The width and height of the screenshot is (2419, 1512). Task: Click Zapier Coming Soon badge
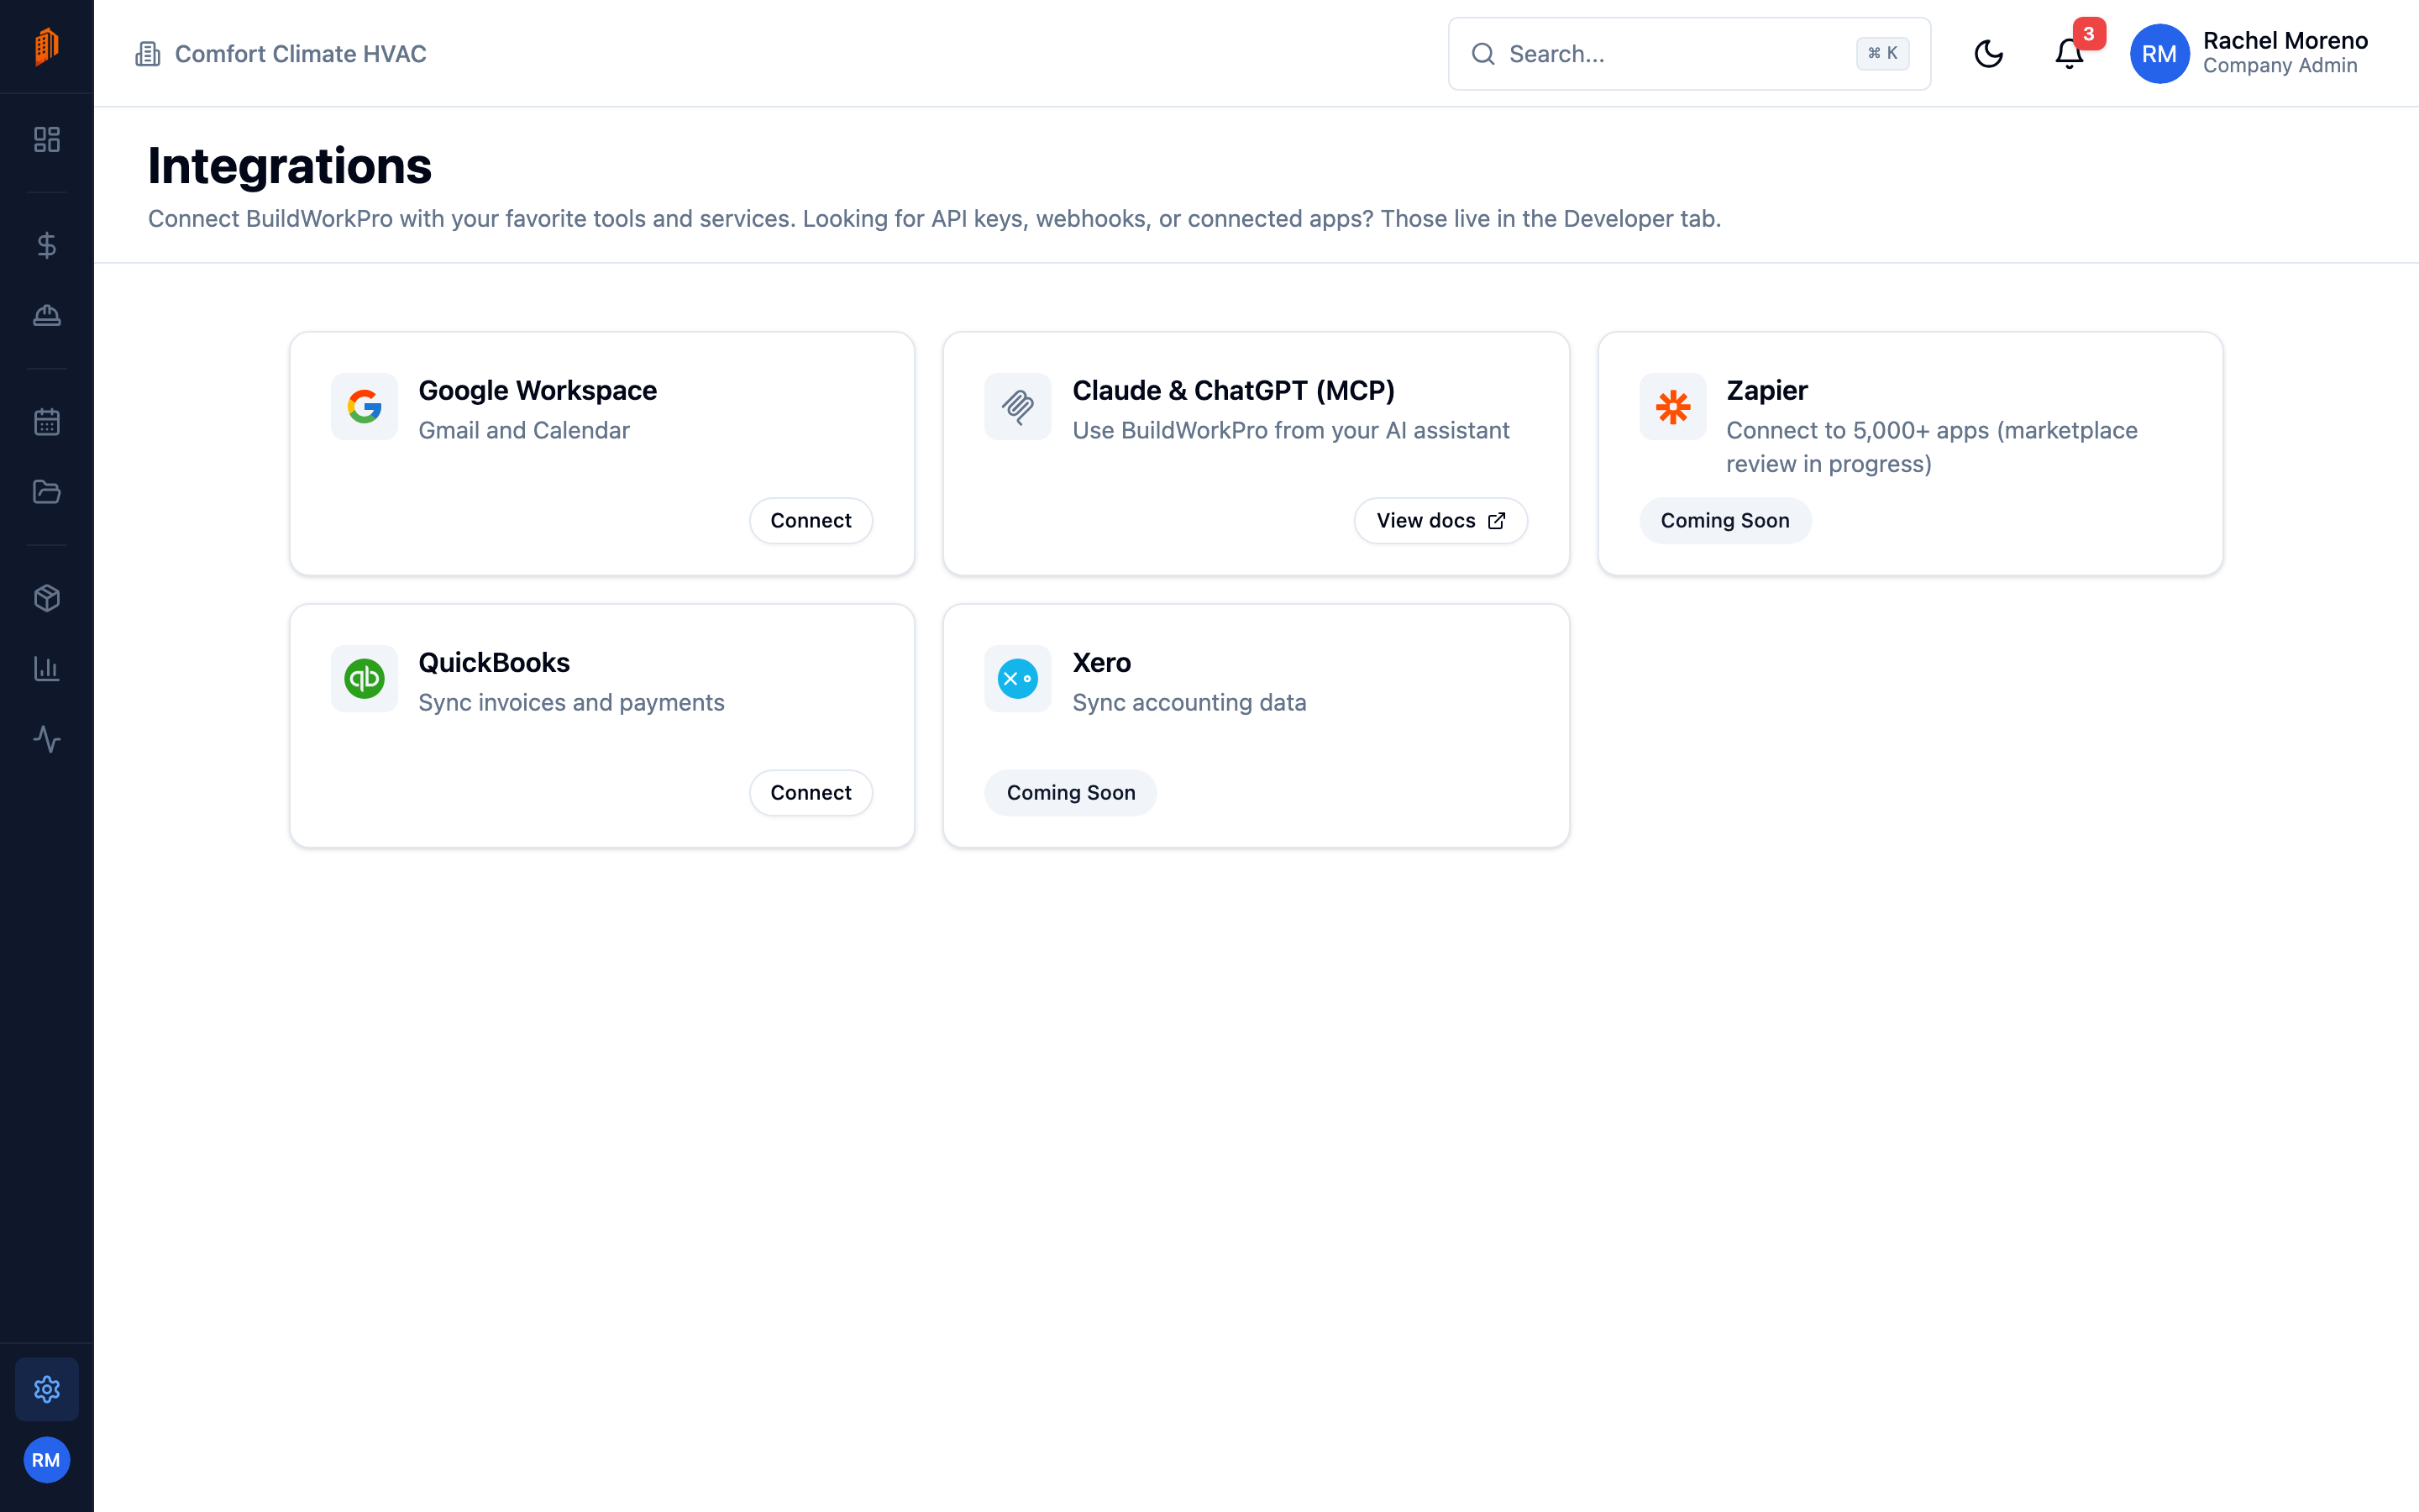[x=1724, y=521]
